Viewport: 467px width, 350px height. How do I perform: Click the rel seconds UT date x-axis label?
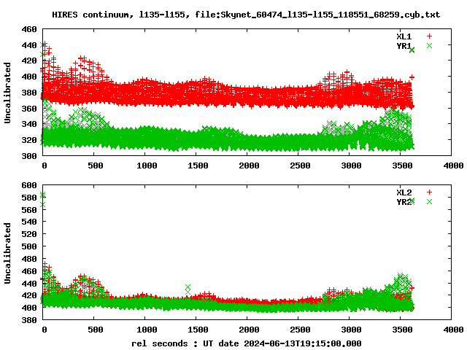247,343
